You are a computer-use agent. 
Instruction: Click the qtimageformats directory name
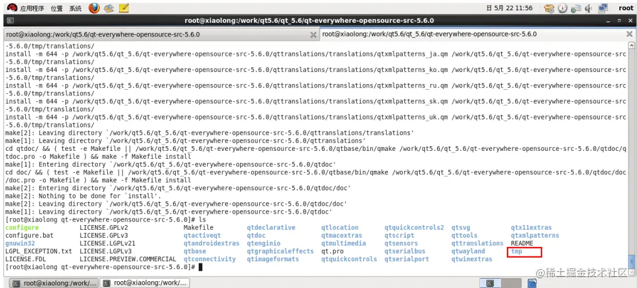tap(273, 259)
